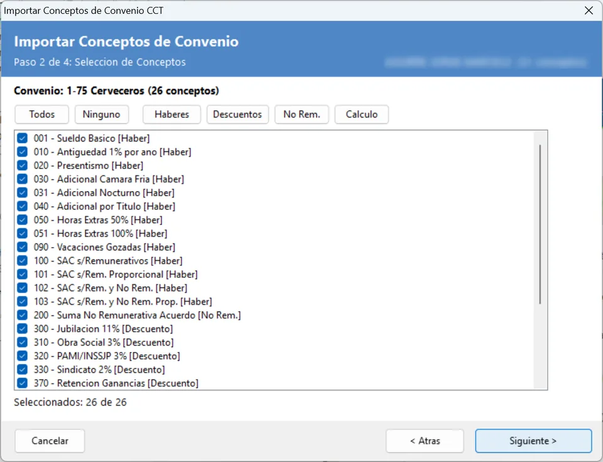Screen dimensions: 603x462
Task: Return to previous step with Atras
Action: [x=425, y=441]
